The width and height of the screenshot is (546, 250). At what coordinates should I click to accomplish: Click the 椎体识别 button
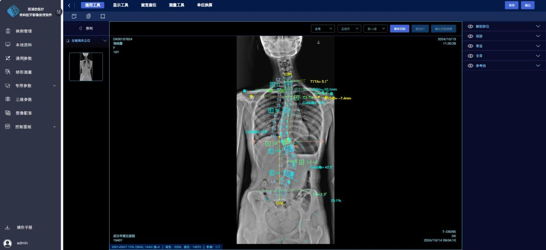[400, 29]
